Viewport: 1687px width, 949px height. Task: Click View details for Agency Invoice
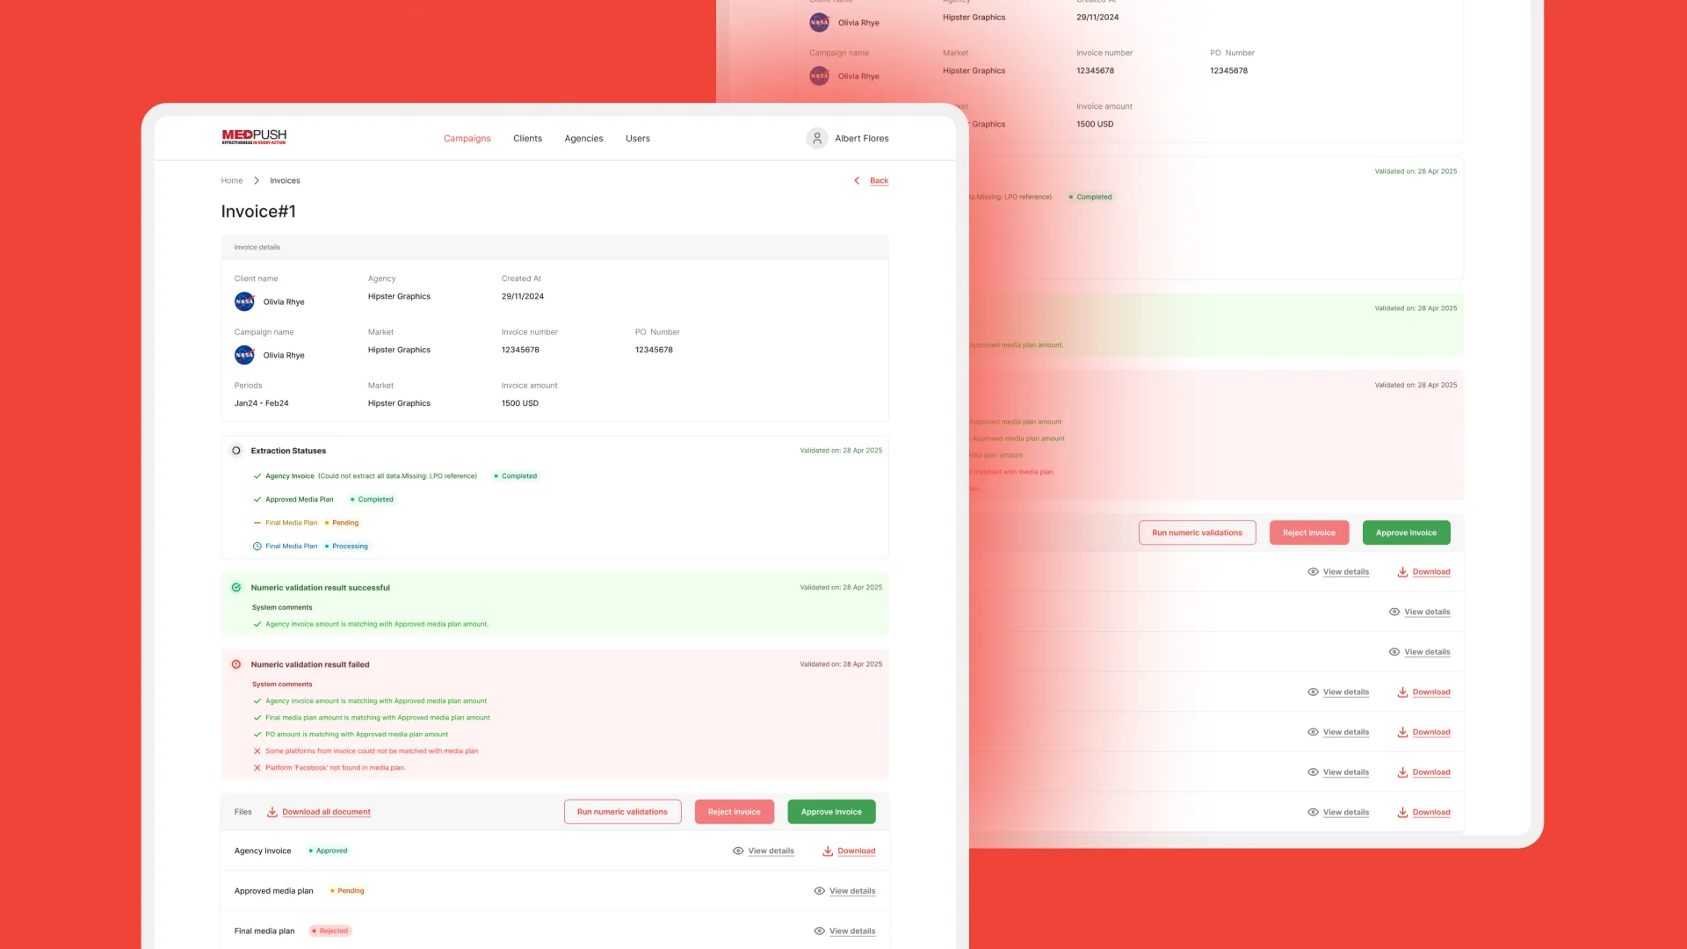point(771,851)
